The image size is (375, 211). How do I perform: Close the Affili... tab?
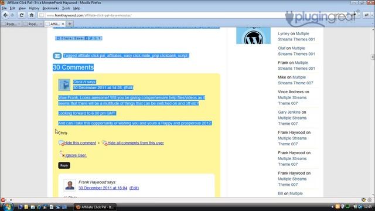coord(63,24)
